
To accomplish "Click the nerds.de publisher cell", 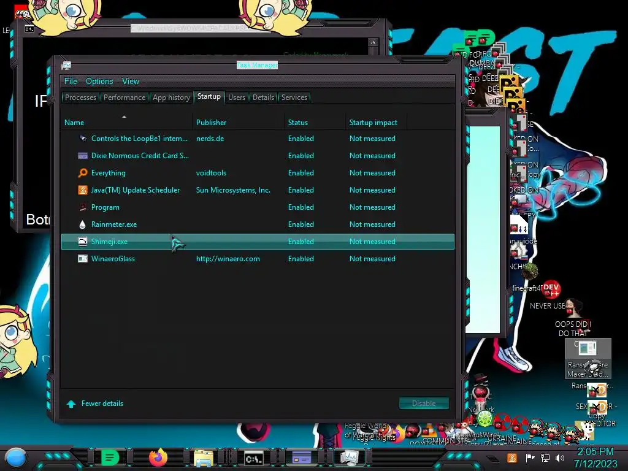I will (x=210, y=139).
